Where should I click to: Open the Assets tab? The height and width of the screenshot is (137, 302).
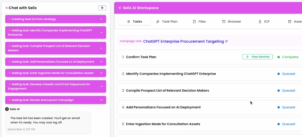[x=295, y=22]
